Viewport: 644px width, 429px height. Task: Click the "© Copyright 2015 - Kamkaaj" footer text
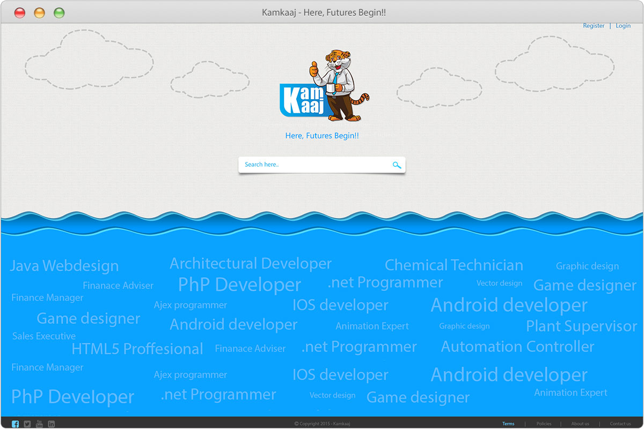pyautogui.click(x=322, y=424)
